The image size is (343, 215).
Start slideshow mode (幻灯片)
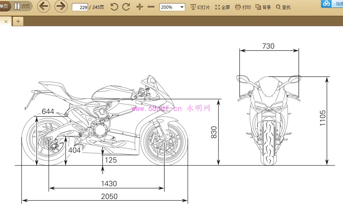point(200,7)
